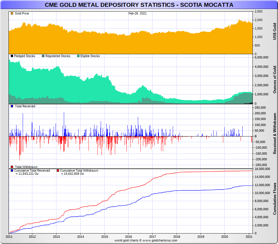Click the orange Gold Price legend swatch

[x=12, y=14]
